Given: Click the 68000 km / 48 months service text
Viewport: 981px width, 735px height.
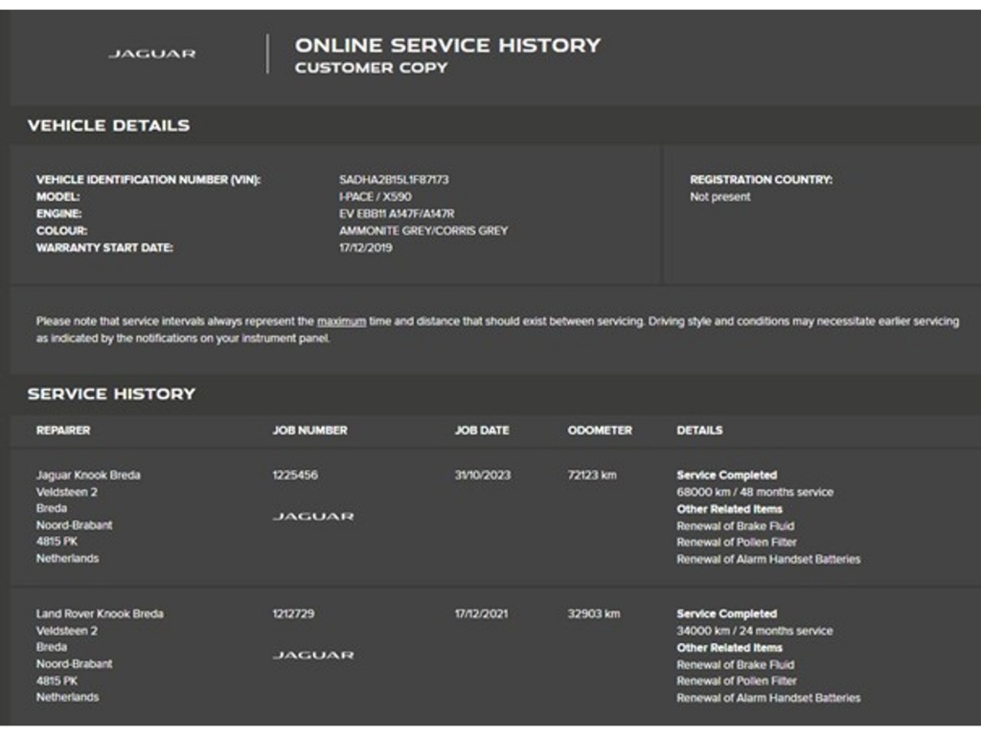Looking at the screenshot, I should point(755,492).
